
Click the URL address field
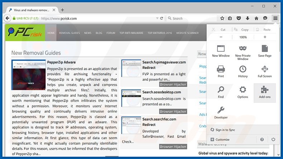[x=97, y=18]
